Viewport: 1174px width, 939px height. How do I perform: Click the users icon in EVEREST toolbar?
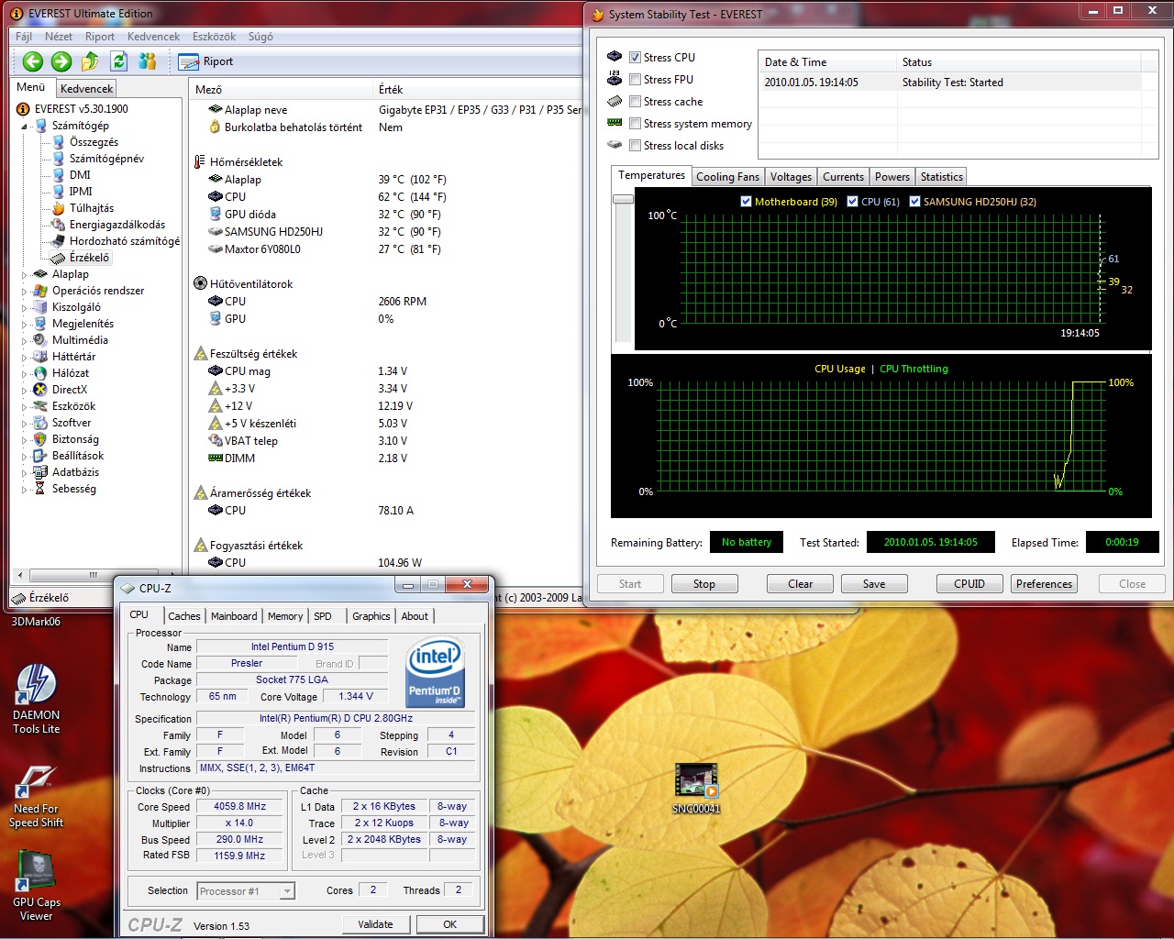[x=147, y=61]
